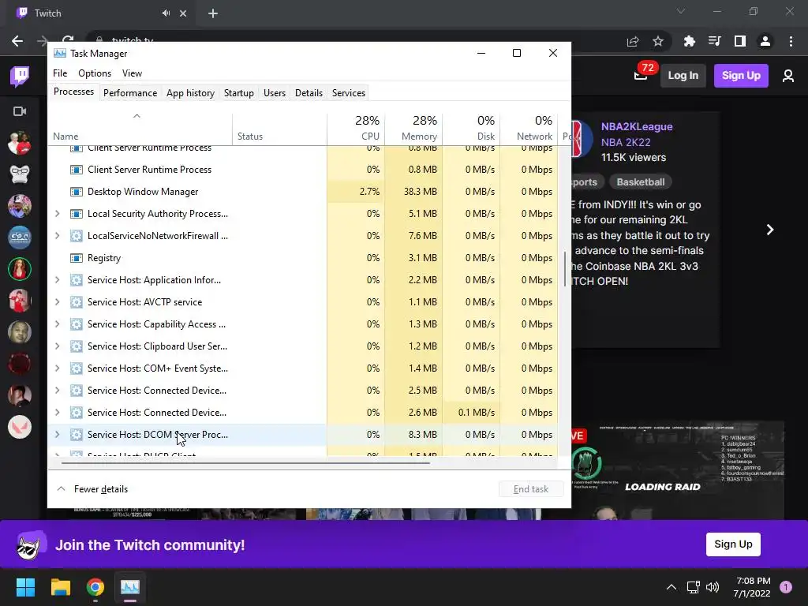
Task: Go back using browser back arrow
Action: 17,41
